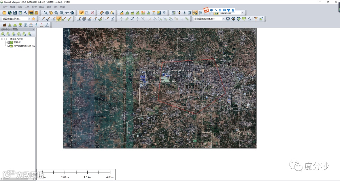Open the 视图 menu

(x=20, y=7)
